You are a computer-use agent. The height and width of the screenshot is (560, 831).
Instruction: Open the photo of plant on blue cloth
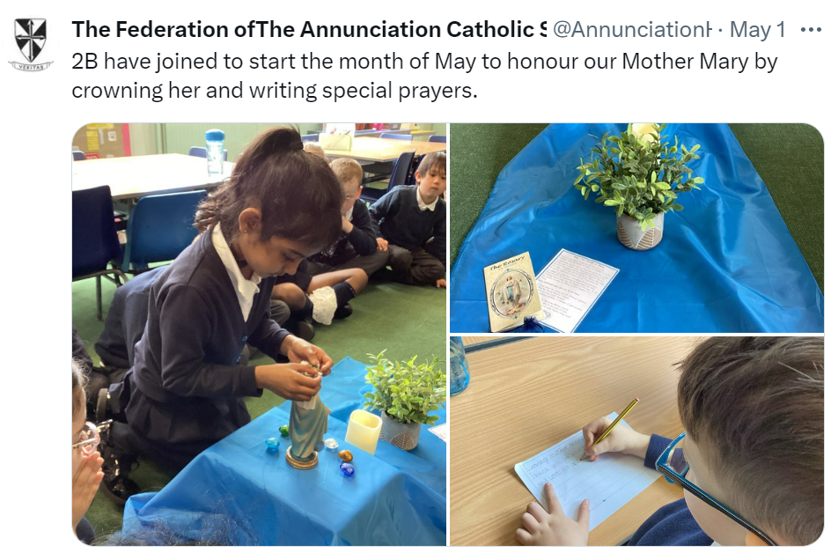coord(636,227)
